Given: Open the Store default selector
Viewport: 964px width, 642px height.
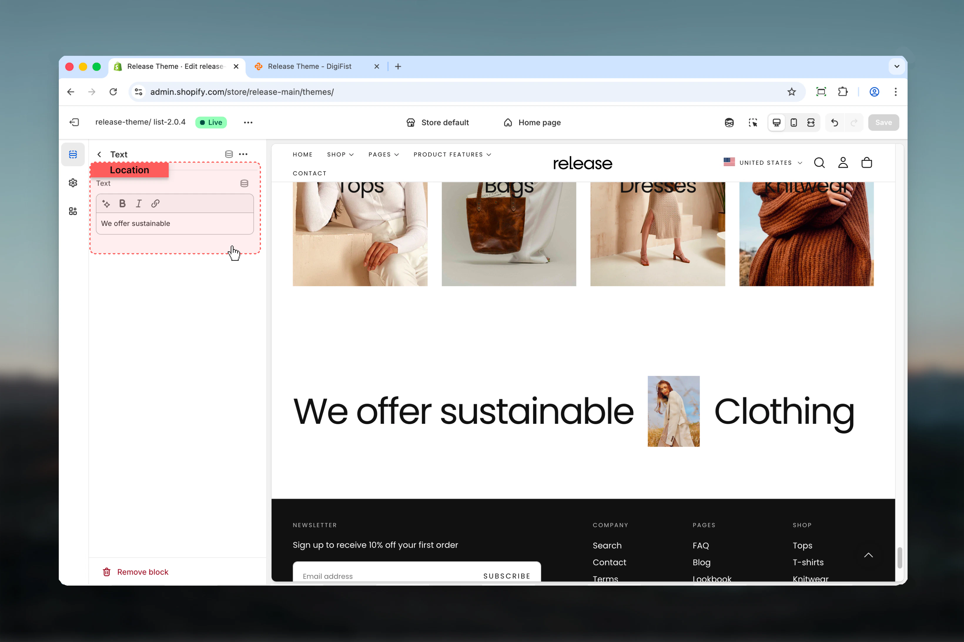Looking at the screenshot, I should tap(437, 122).
